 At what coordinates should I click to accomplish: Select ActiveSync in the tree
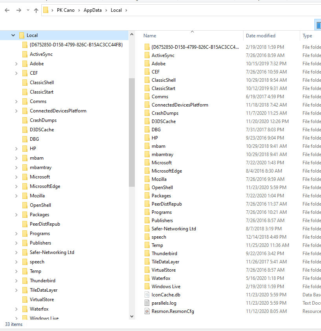41,54
